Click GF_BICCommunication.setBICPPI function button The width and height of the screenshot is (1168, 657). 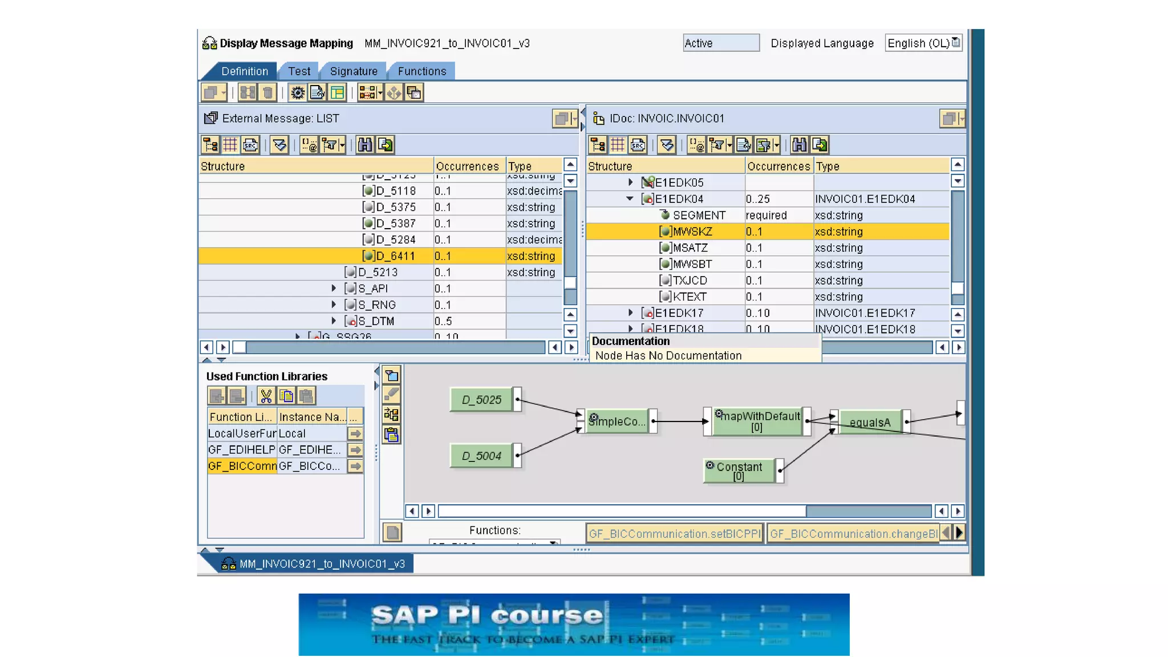pyautogui.click(x=674, y=534)
